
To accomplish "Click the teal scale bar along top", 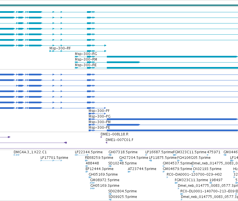I will tap(119, 6).
